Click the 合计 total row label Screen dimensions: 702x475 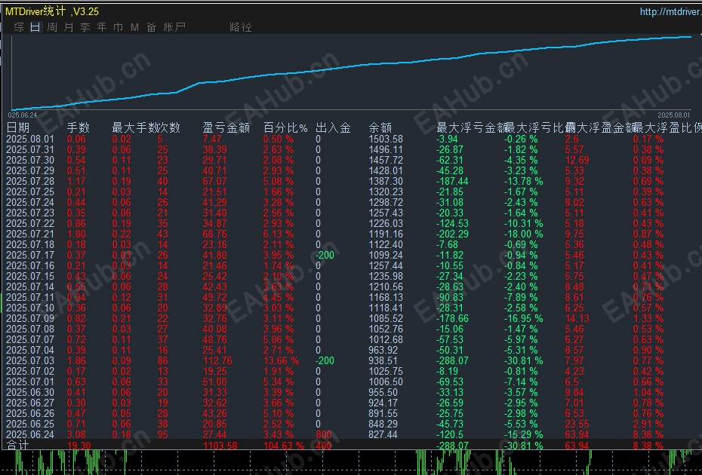coord(18,445)
